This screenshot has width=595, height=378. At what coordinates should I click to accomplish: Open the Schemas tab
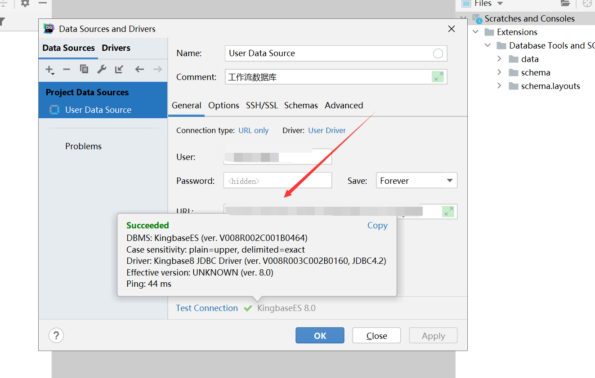301,106
